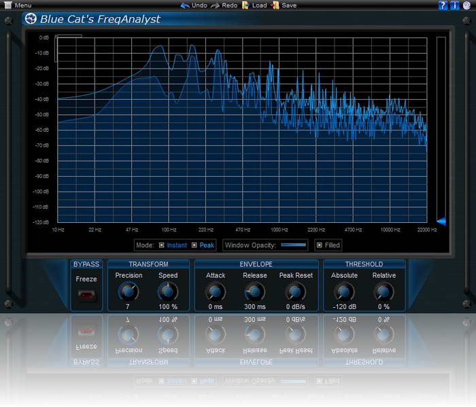Click the TRANSFORM section header

tap(148, 264)
